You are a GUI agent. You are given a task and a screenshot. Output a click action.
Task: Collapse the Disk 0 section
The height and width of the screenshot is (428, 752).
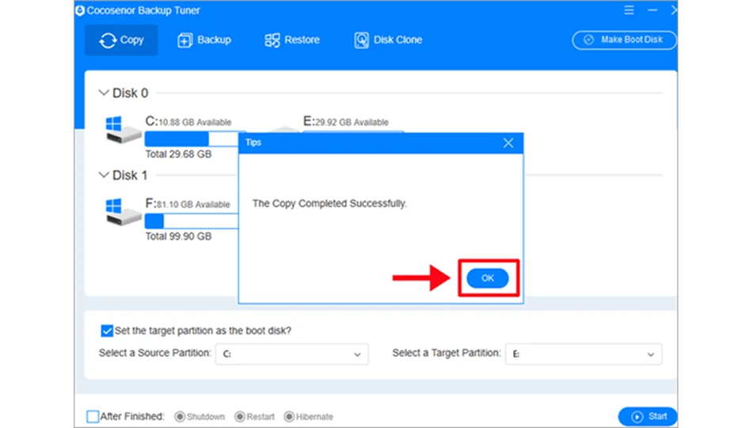pyautogui.click(x=104, y=93)
